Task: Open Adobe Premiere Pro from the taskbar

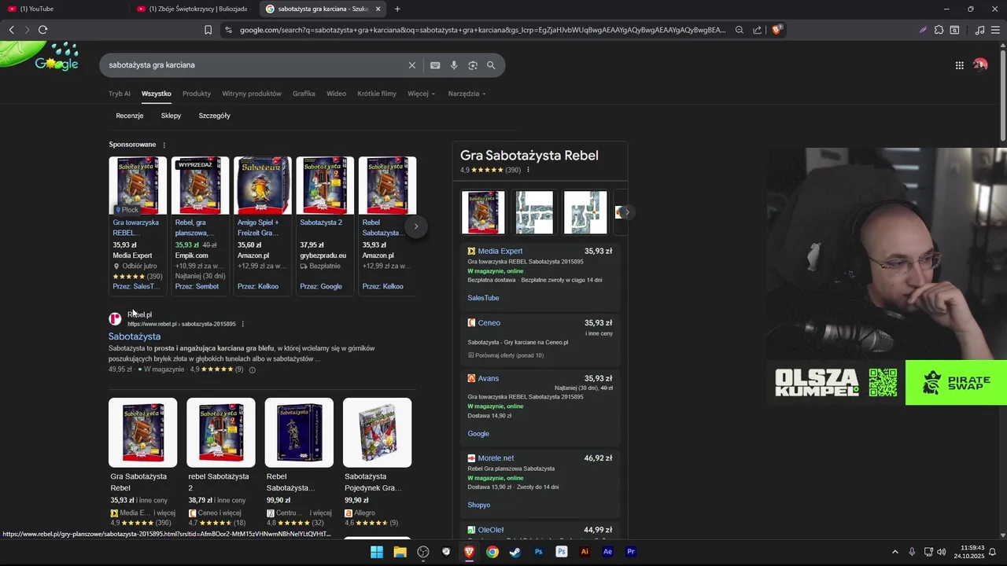Action: [630, 552]
